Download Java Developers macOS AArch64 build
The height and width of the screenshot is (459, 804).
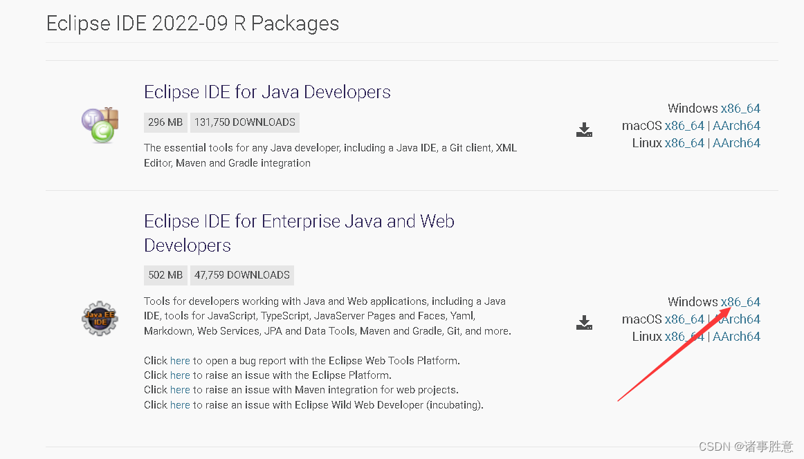point(736,126)
